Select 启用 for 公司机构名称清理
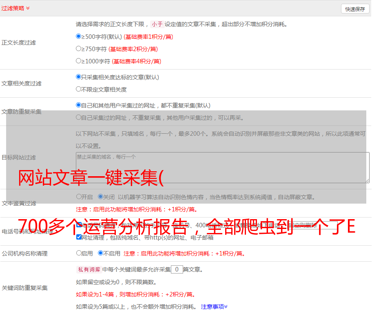 [x=79, y=253]
